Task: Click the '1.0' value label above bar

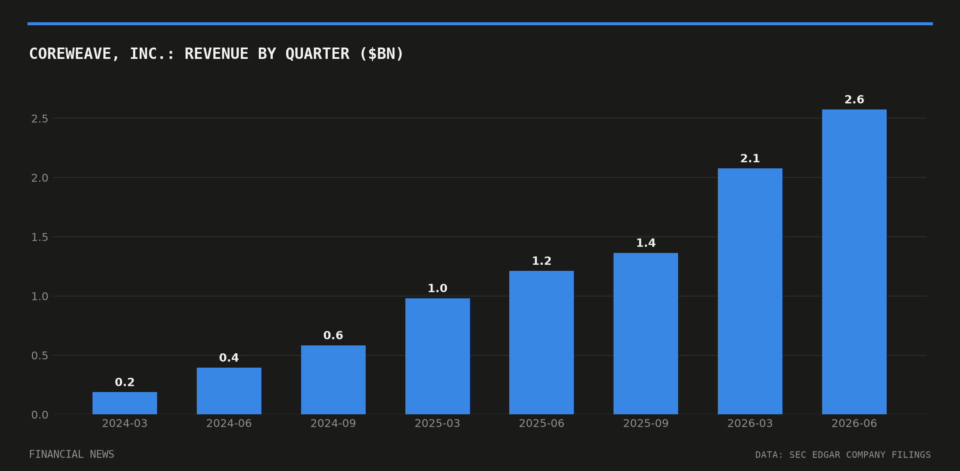Action: tap(438, 289)
